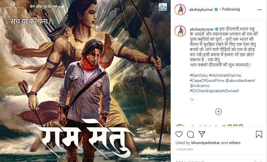Click the Abundantia logo on the poster
Screen dimensions: 267x162
[14, 5]
